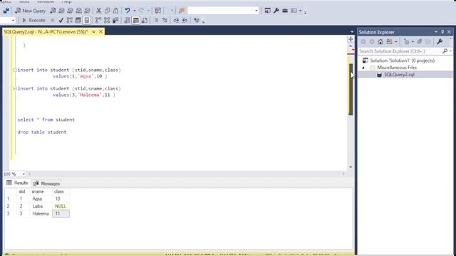The image size is (456, 256).
Task: Click the editor scroll down arrow
Action: [351, 167]
